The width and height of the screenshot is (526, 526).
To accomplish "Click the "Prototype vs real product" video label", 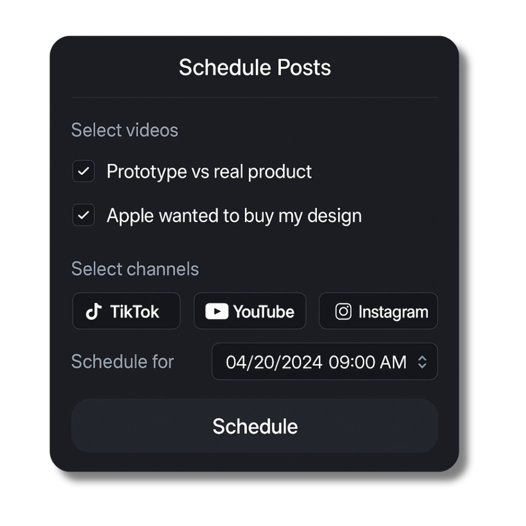I will [209, 171].
